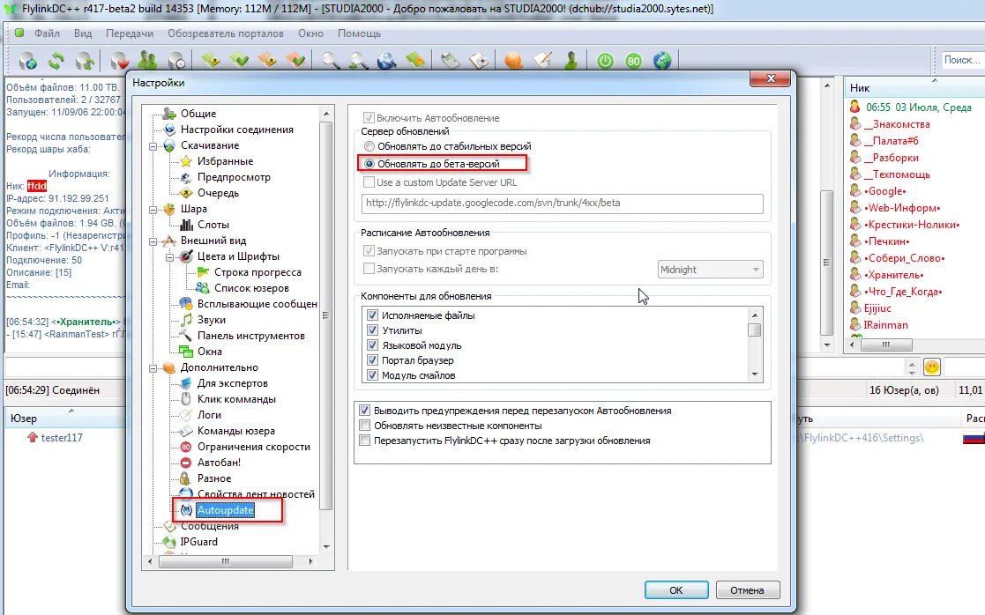Screen dimensions: 985x615
Task: Click settings tree vertical scrollbar thumb
Action: [x=326, y=315]
